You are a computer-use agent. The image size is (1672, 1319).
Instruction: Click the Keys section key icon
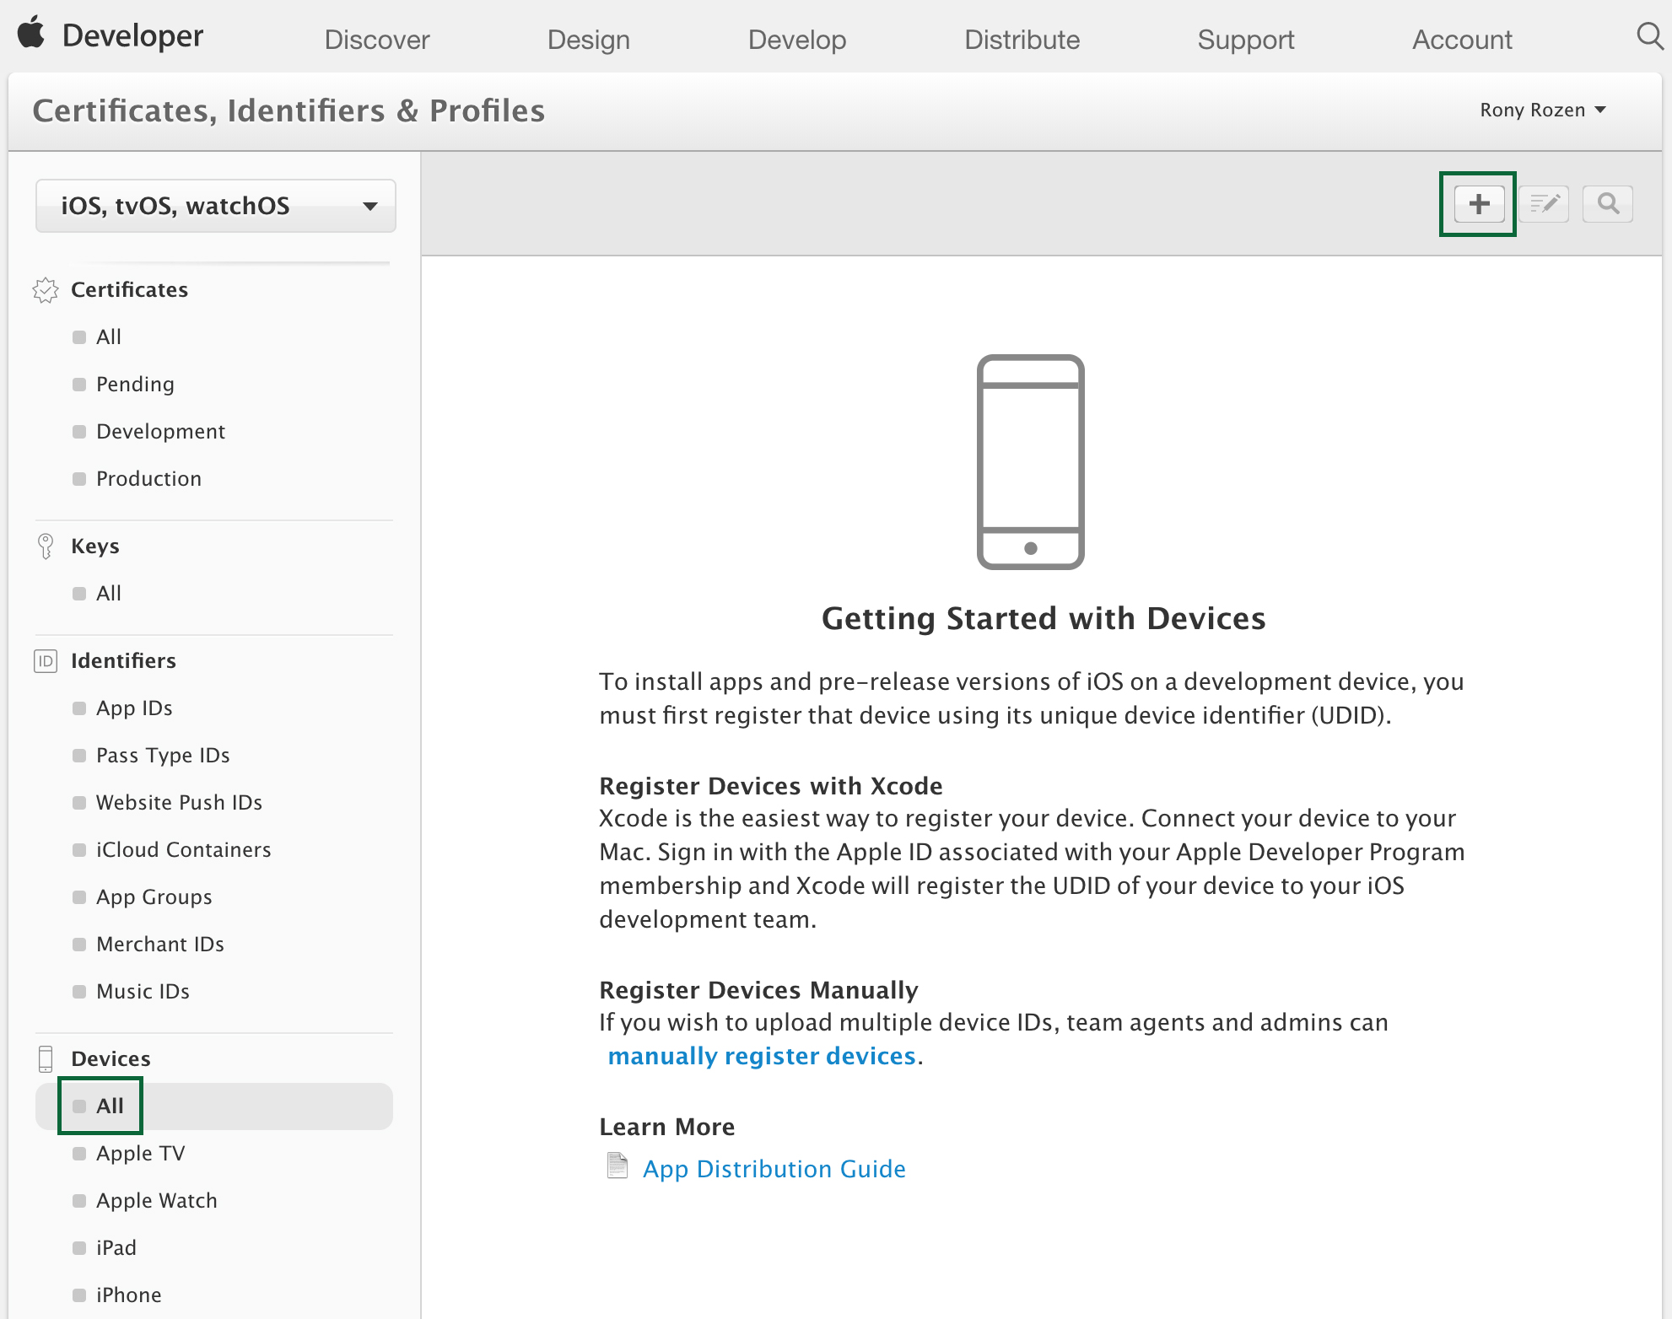coord(46,546)
